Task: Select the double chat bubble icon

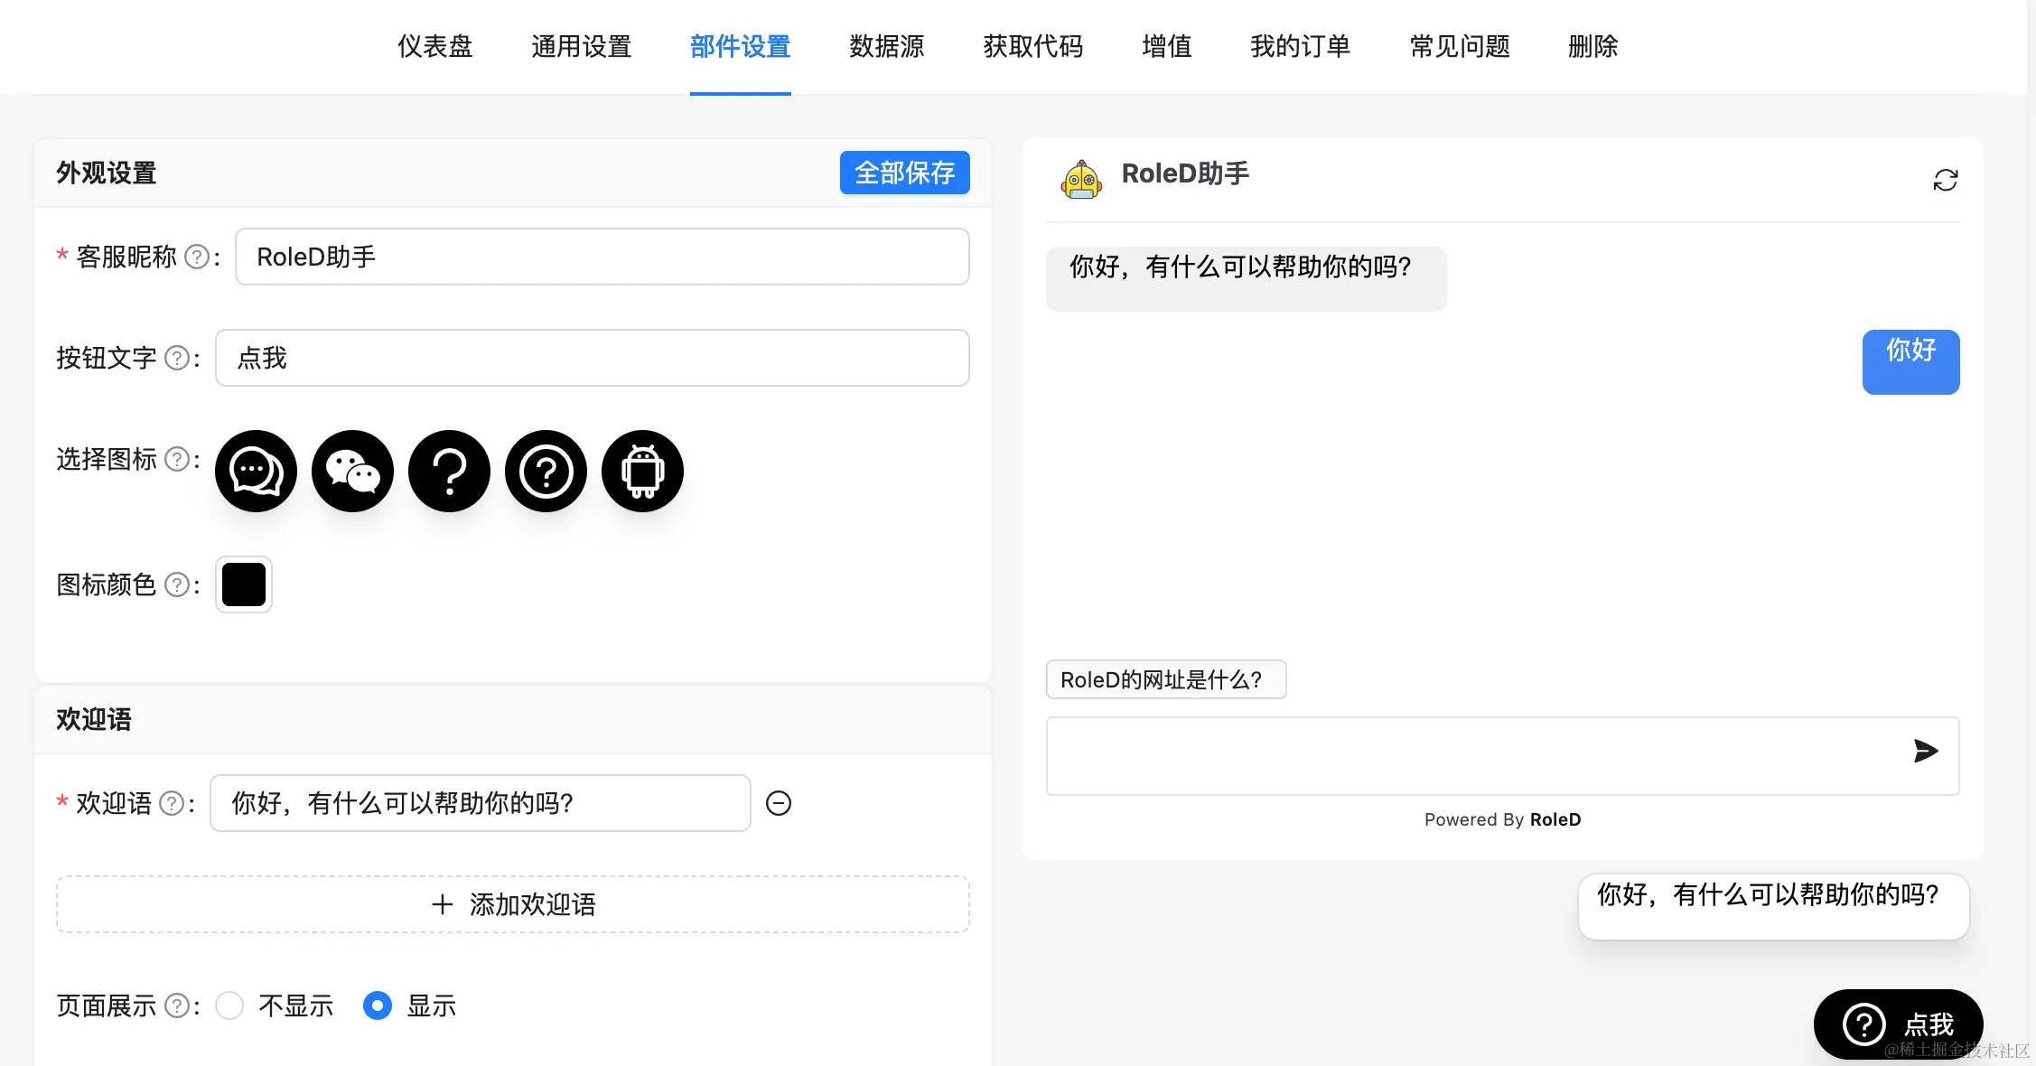Action: (x=256, y=471)
